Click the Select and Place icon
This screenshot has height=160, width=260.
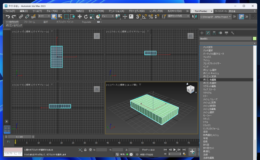98,17
